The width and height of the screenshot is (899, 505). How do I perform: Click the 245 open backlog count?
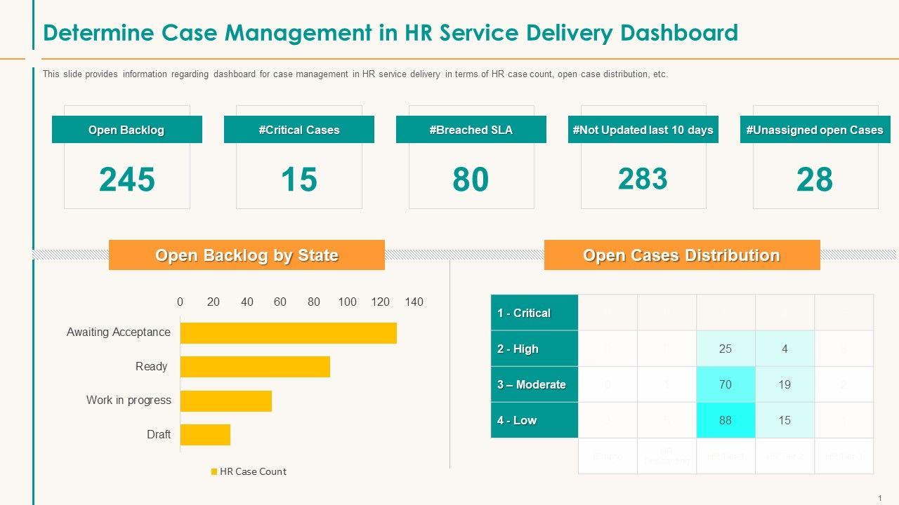point(126,180)
